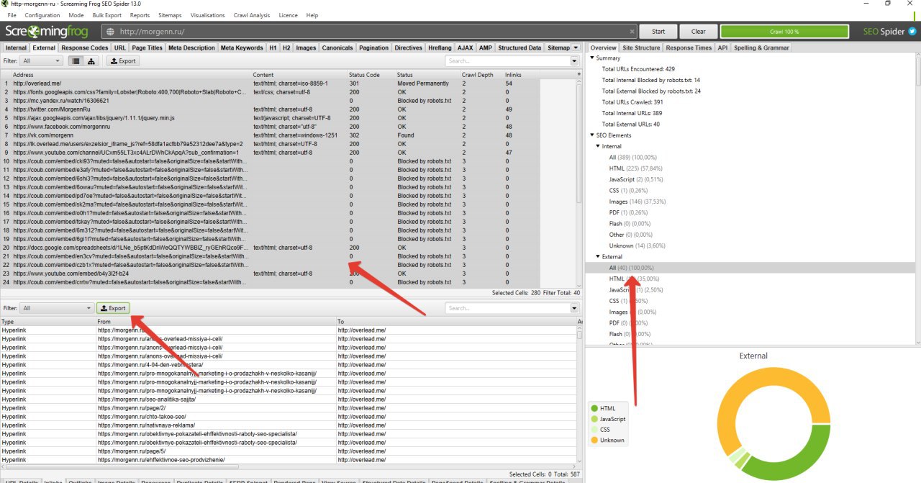Image resolution: width=921 pixels, height=483 pixels.
Task: Switch to the Internal tab
Action: [16, 48]
